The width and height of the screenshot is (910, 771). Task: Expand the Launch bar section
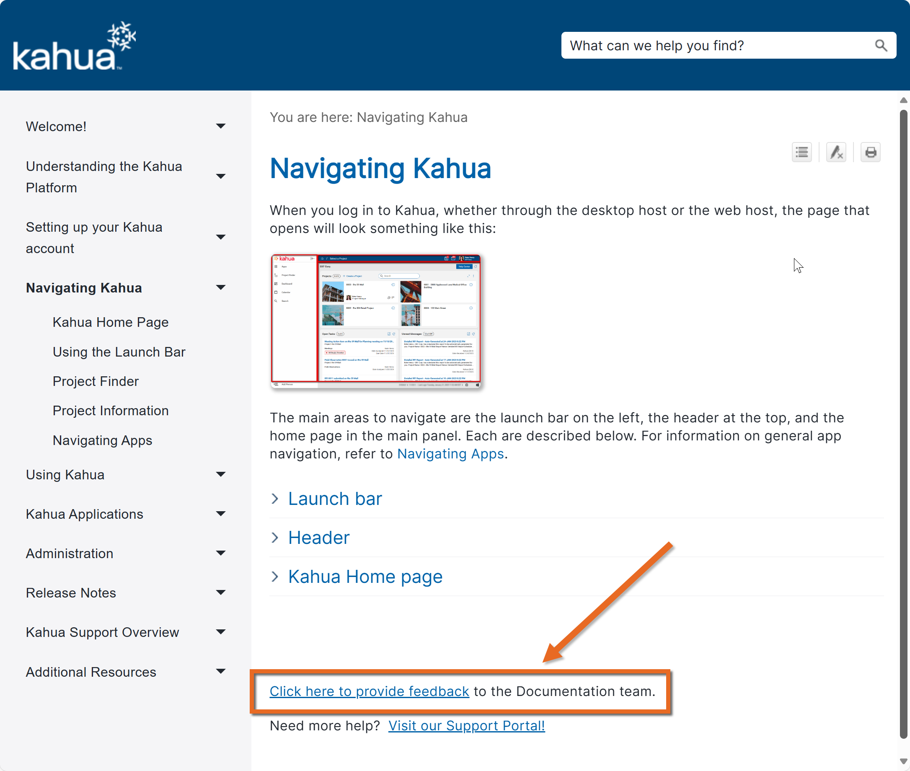coord(335,499)
